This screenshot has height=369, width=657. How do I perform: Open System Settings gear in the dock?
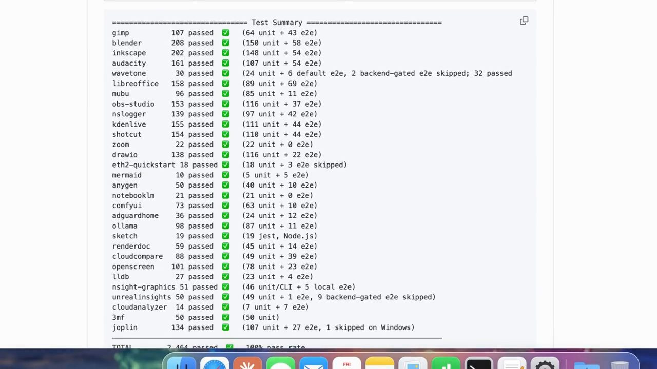pos(545,363)
